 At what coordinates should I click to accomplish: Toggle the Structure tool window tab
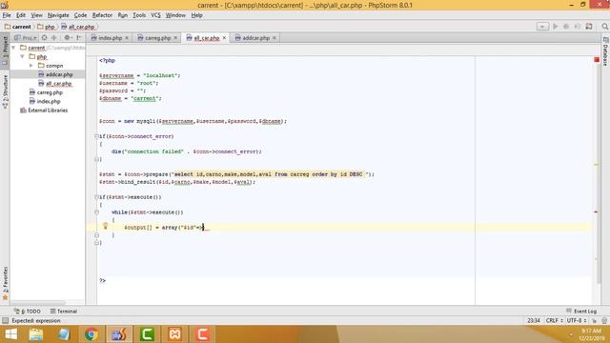click(5, 91)
